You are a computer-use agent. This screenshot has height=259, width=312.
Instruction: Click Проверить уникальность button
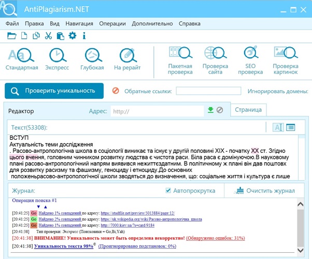54,91
